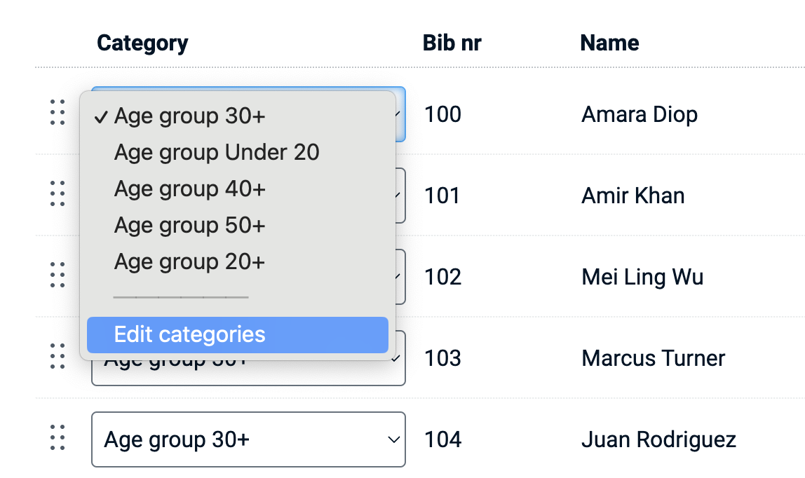Click the Bib nr column header

point(452,43)
